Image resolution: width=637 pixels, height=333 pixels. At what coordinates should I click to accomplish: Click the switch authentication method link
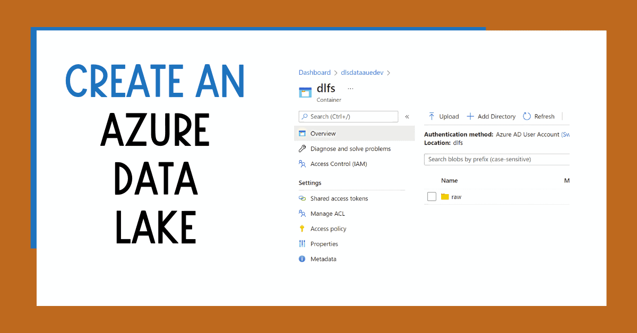point(565,135)
